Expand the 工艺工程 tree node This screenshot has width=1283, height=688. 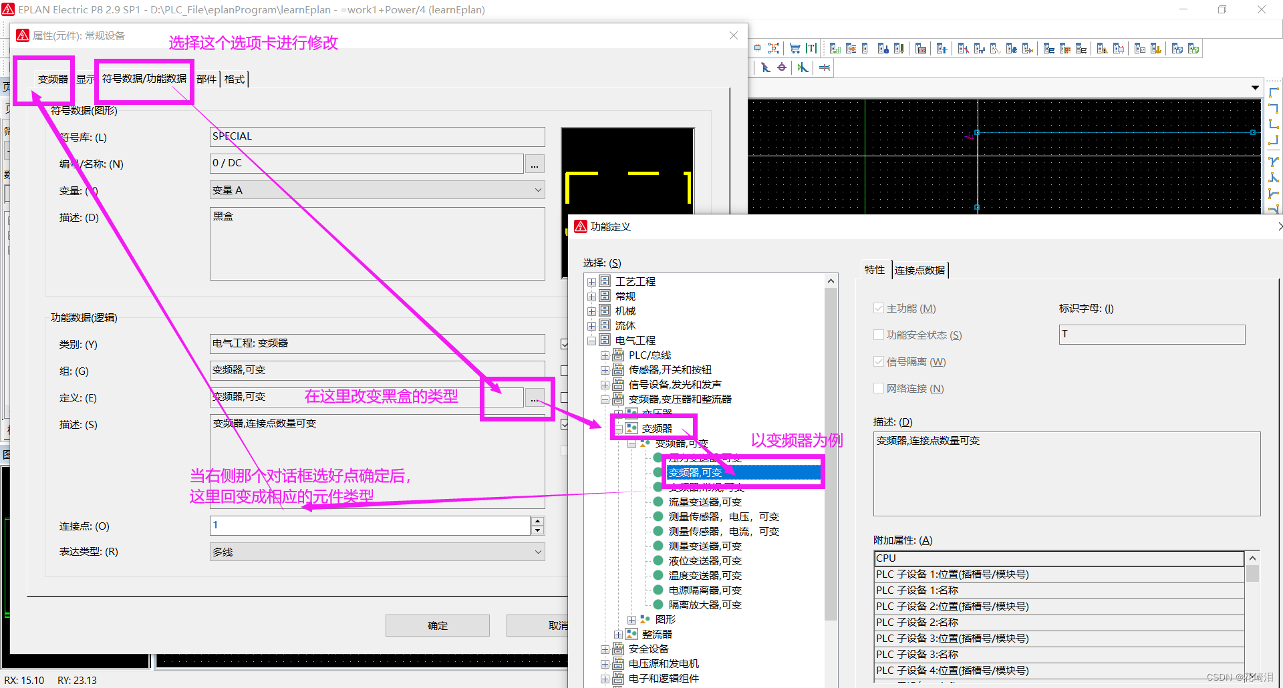pyautogui.click(x=591, y=282)
